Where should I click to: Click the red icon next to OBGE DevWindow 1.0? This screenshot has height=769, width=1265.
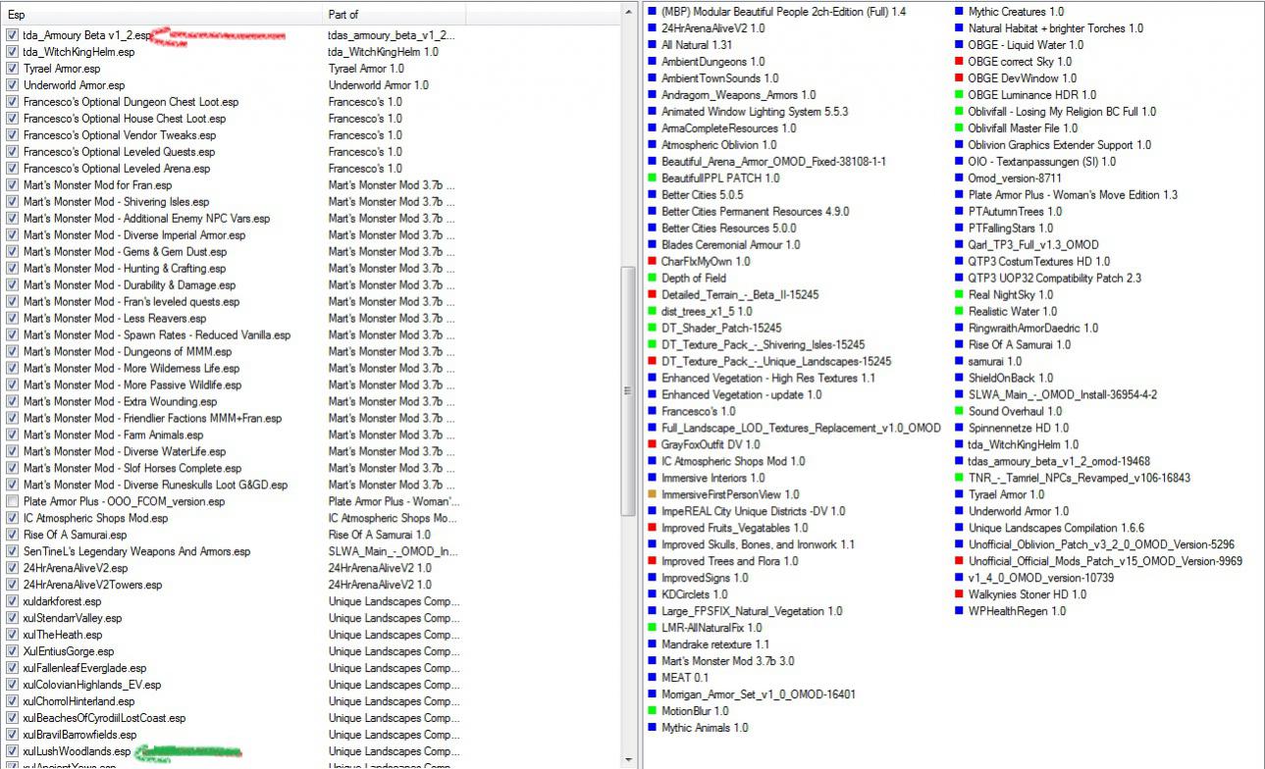click(x=959, y=78)
